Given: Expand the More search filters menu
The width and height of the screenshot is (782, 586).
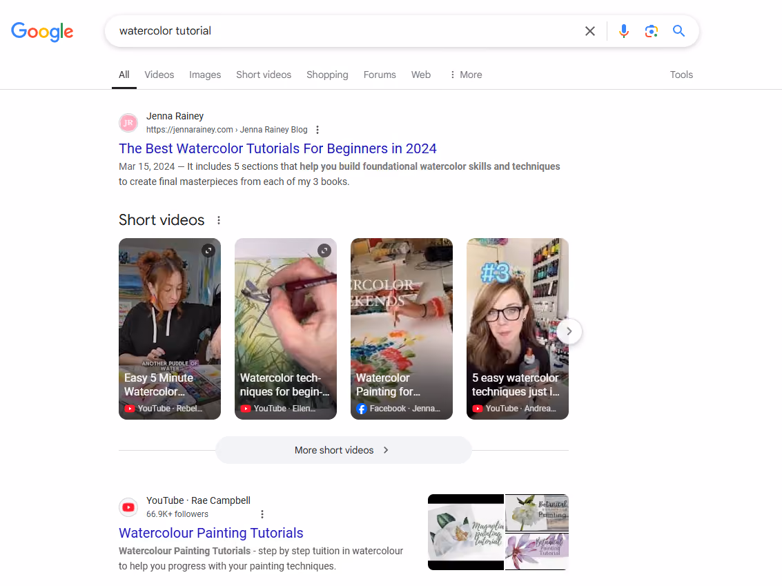Looking at the screenshot, I should [466, 75].
